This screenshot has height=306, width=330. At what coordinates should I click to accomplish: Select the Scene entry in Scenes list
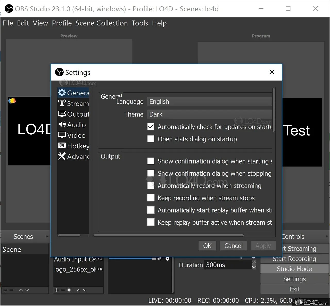pyautogui.click(x=25, y=249)
